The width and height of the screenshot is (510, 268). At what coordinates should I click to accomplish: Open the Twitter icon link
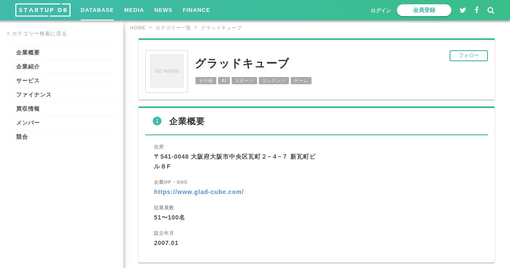tap(463, 10)
